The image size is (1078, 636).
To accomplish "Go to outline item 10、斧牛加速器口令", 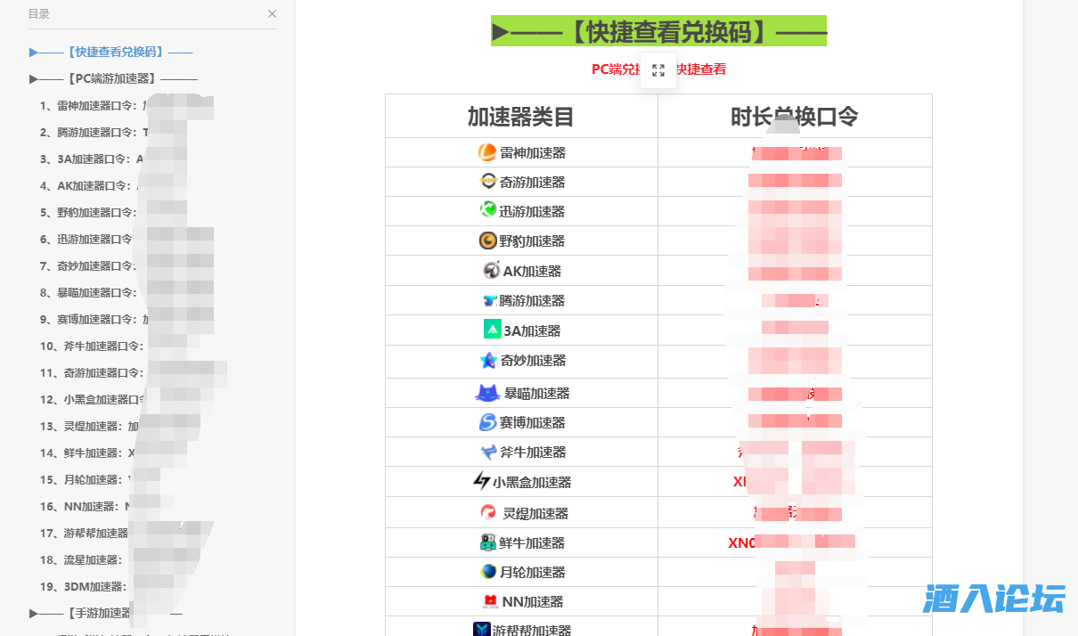I will 92,346.
